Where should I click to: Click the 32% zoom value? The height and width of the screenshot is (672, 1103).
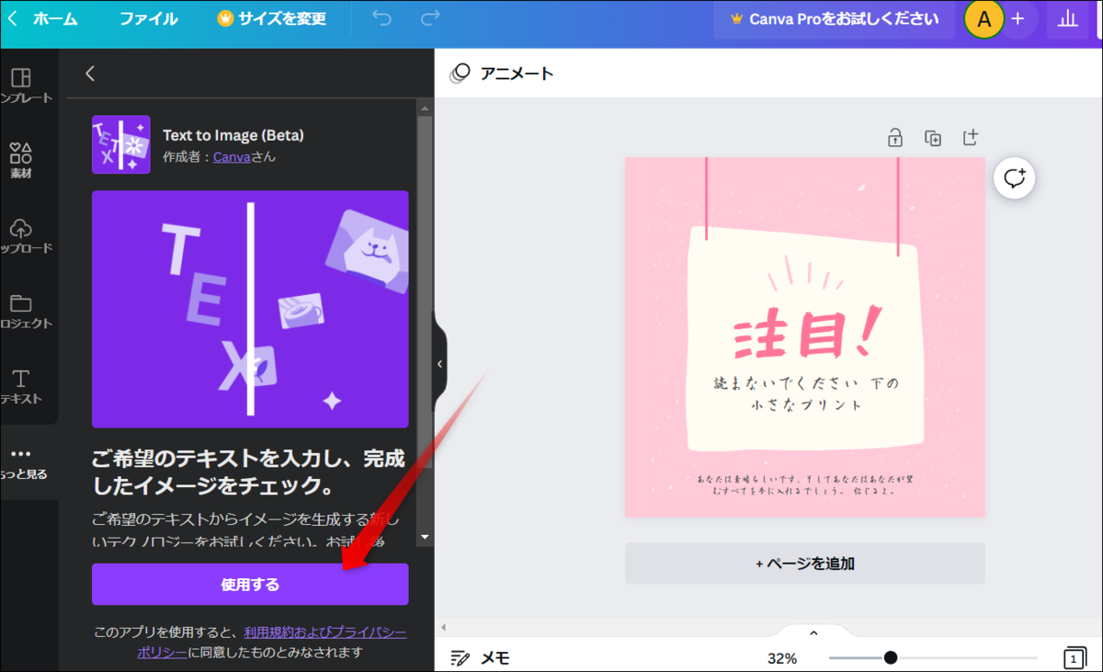(x=782, y=658)
